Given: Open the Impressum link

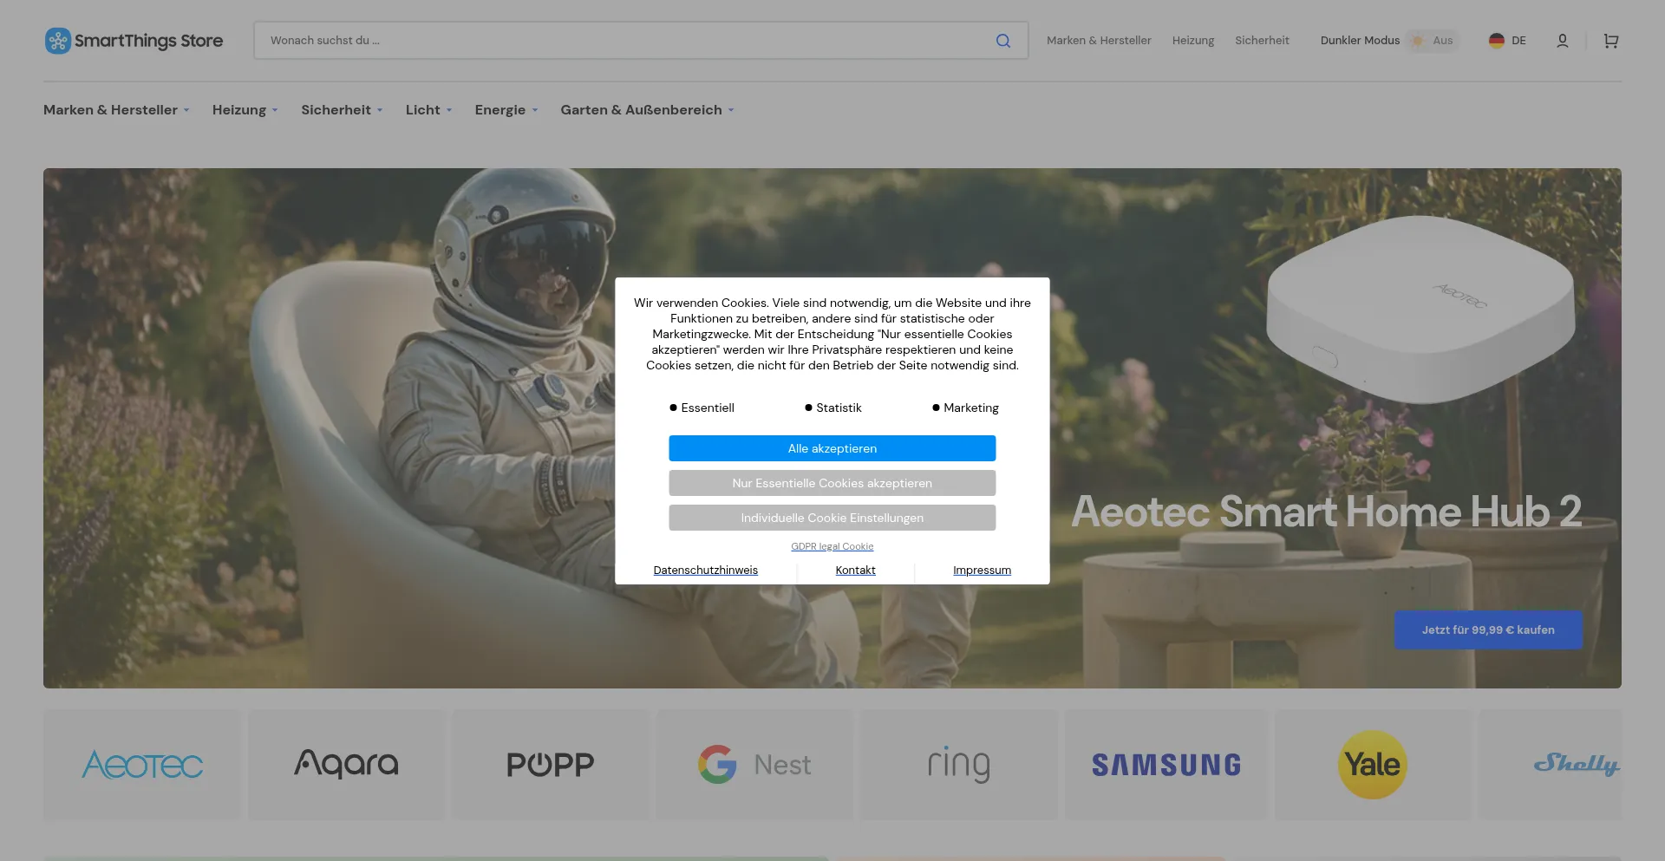Looking at the screenshot, I should click(982, 570).
